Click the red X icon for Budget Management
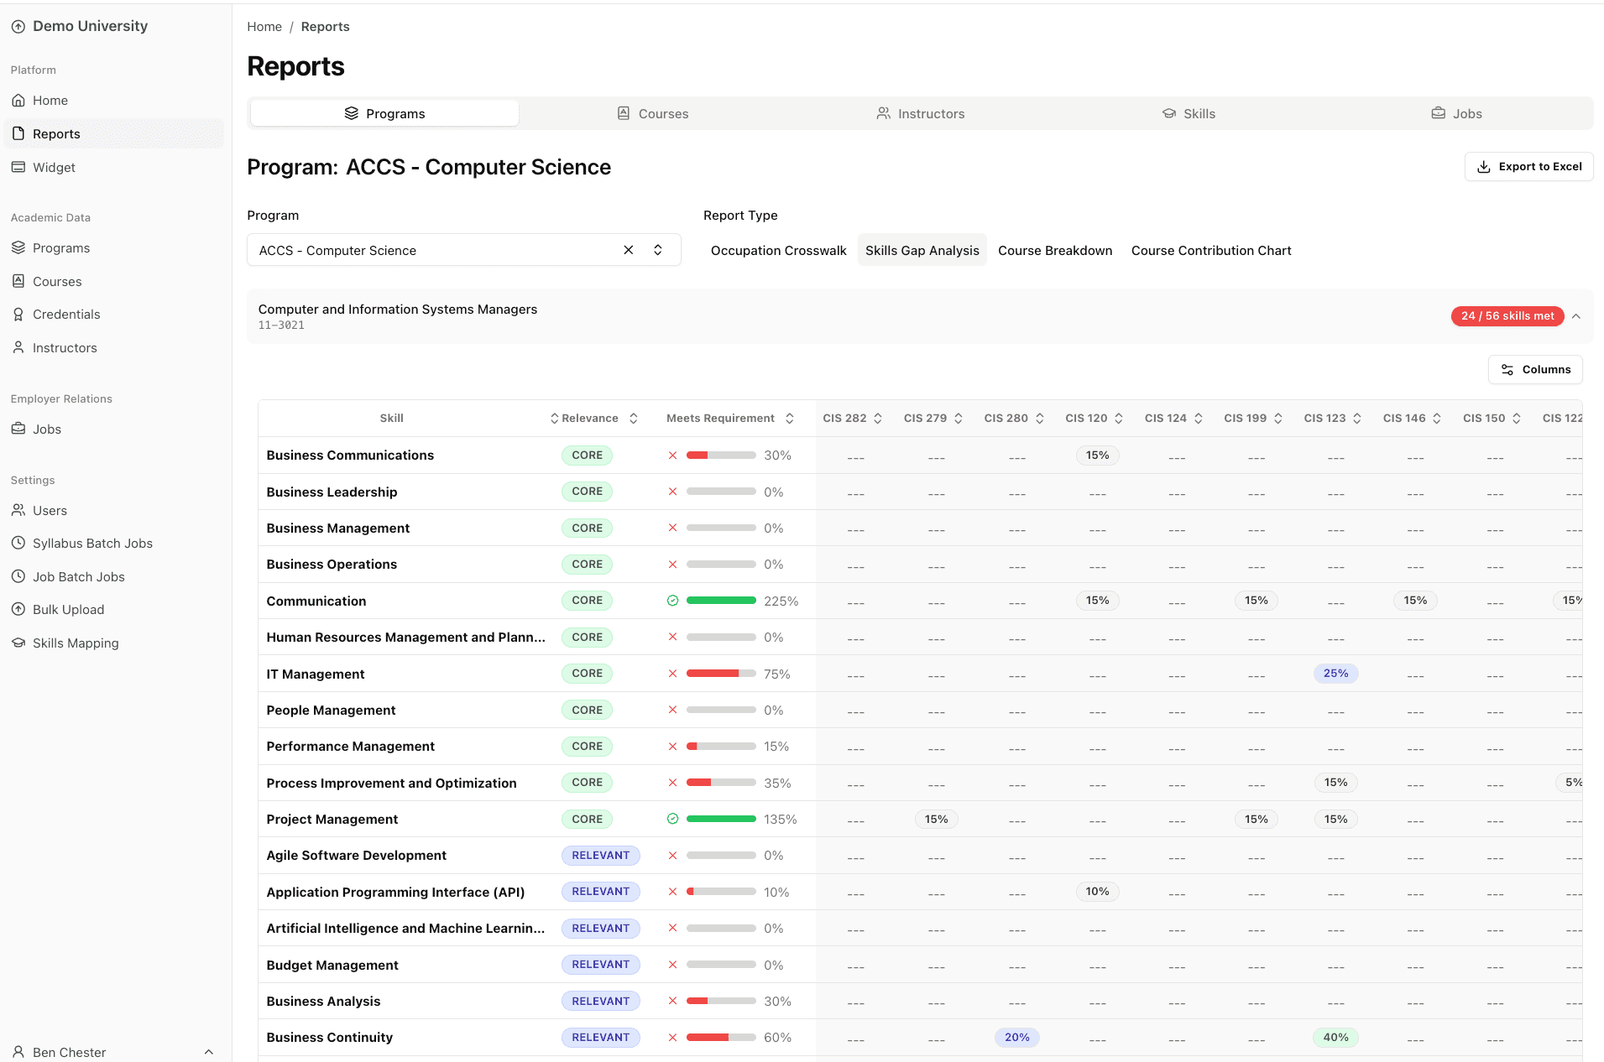Image resolution: width=1604 pixels, height=1062 pixels. pos(672,965)
